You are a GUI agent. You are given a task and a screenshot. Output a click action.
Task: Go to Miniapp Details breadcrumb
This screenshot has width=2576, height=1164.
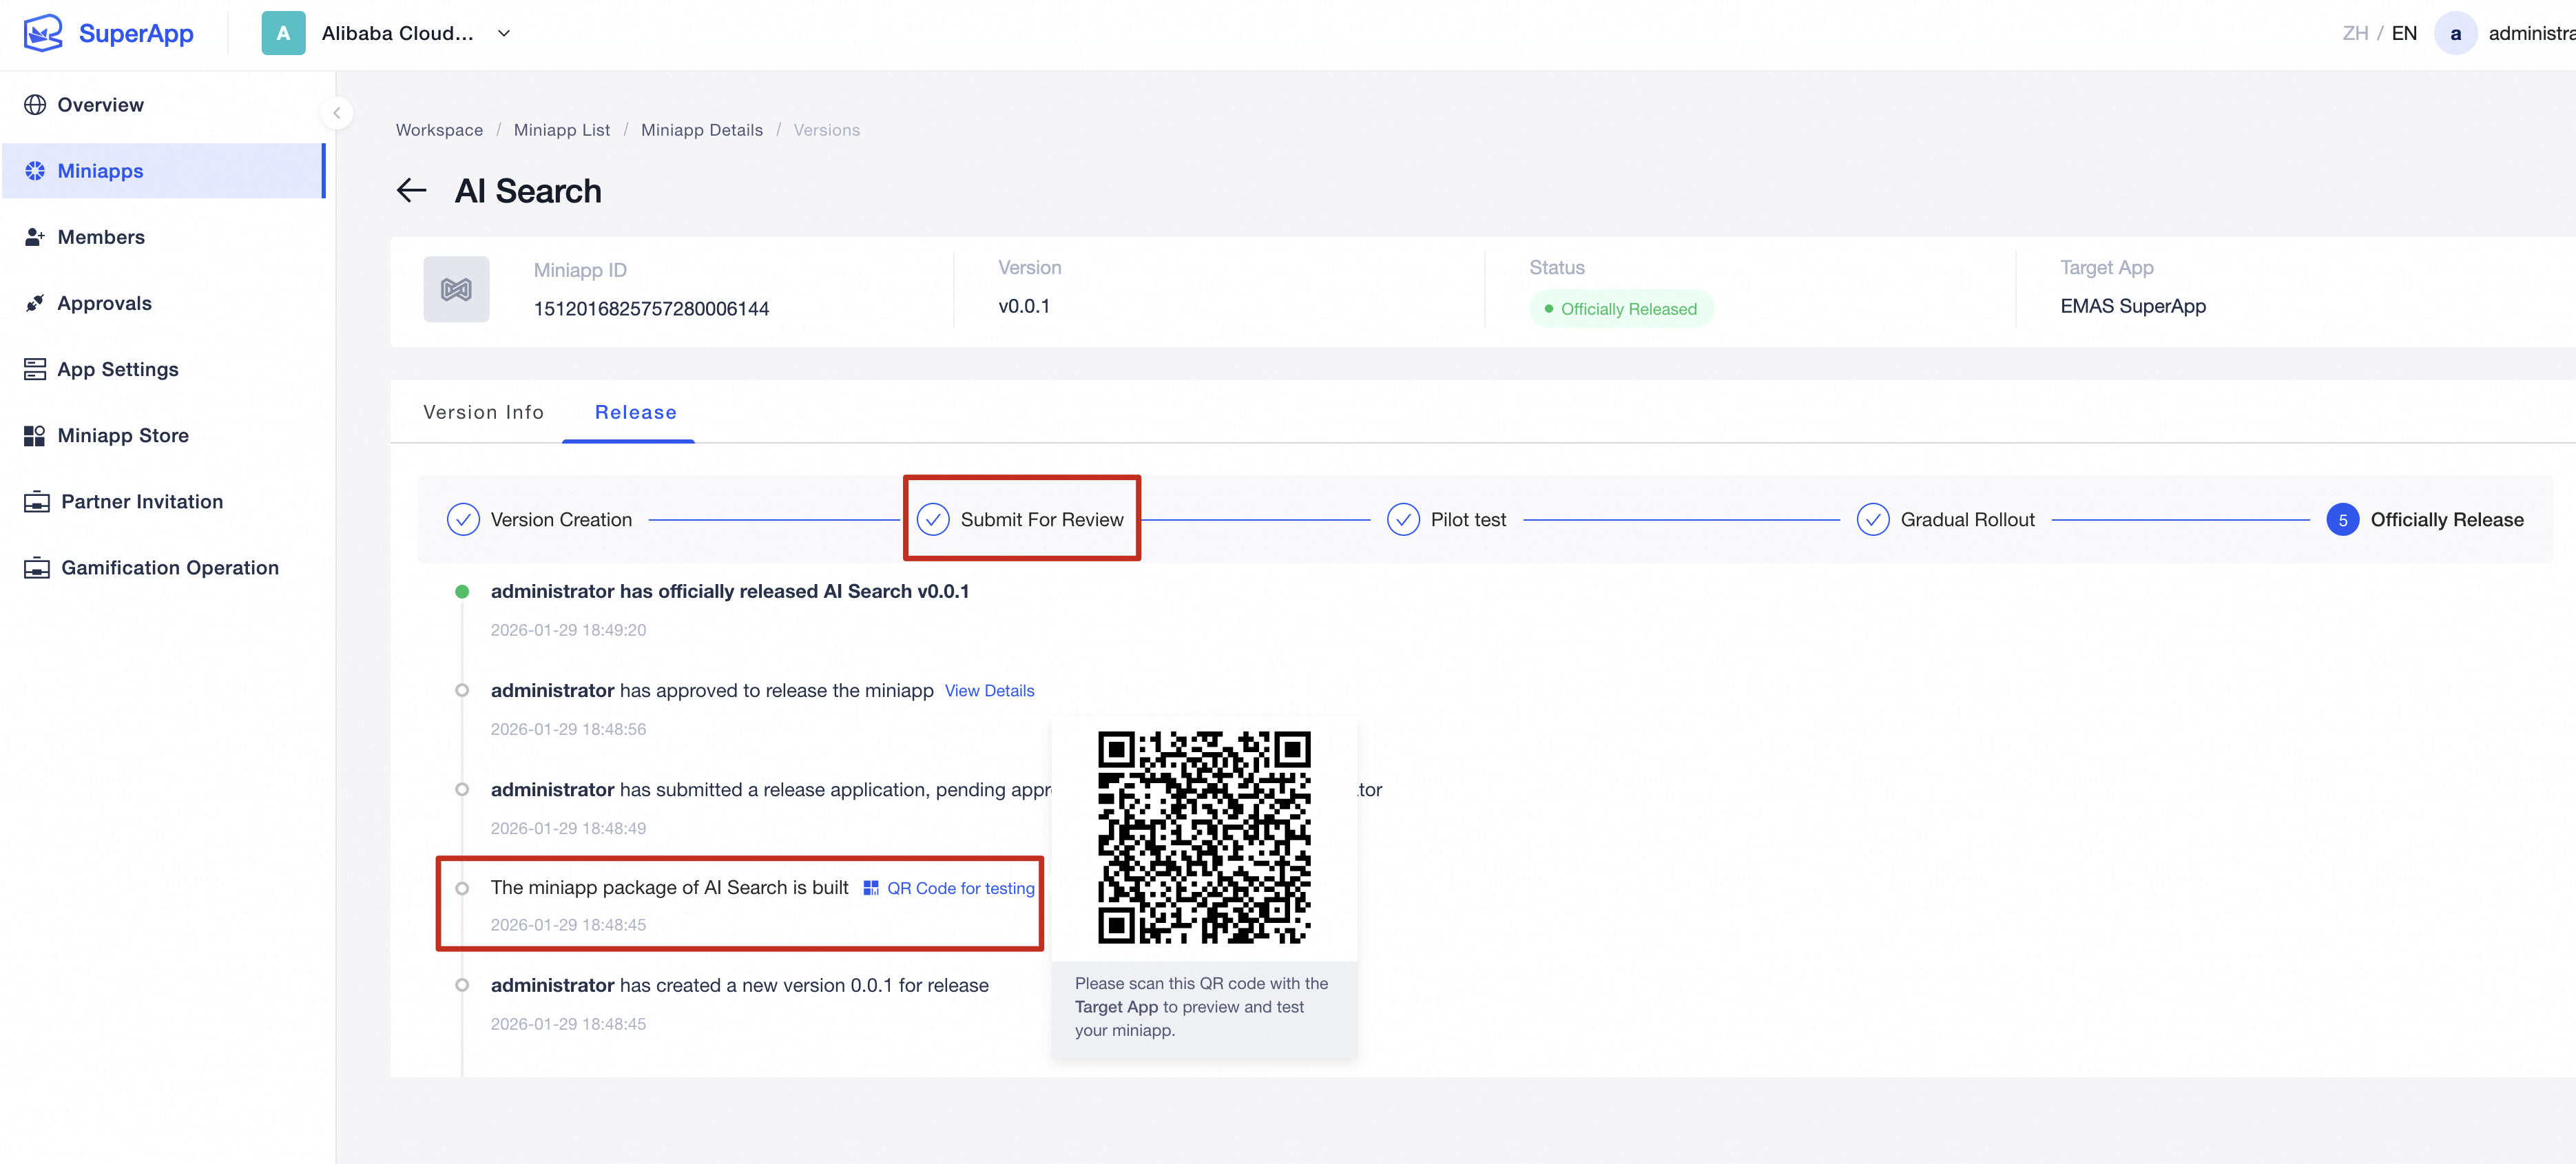click(702, 130)
